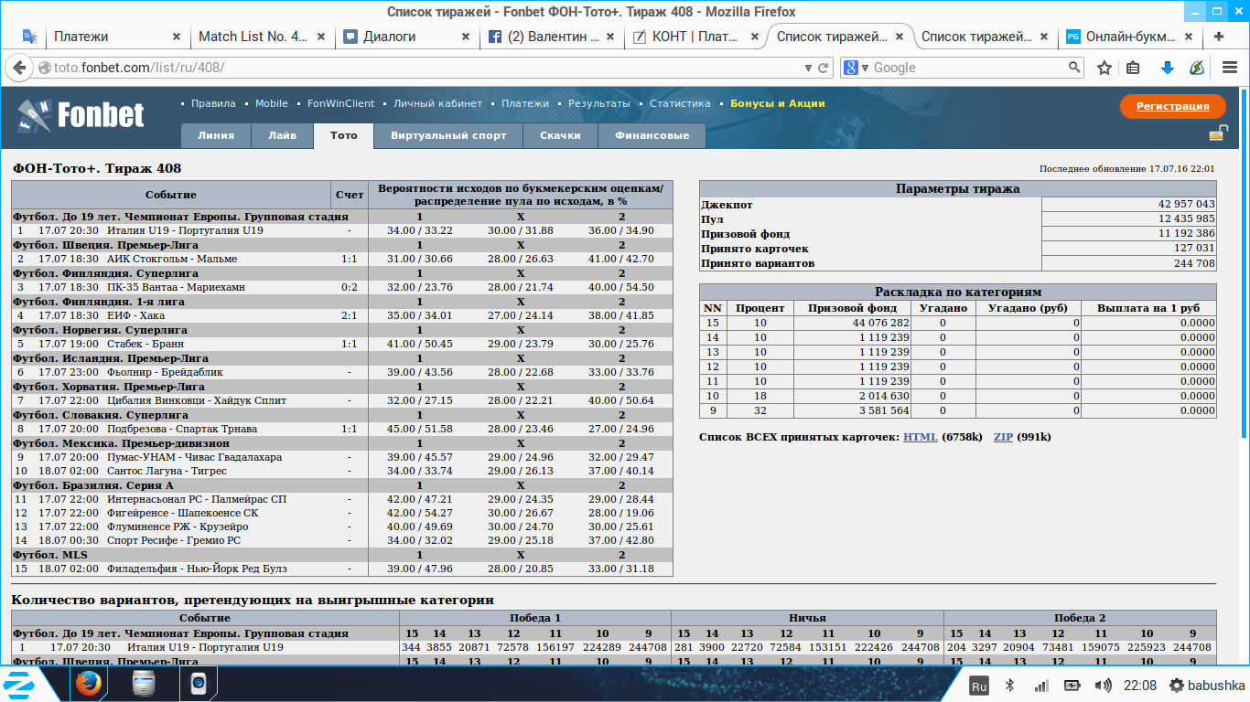Close the (2) Валентин tab
This screenshot has width=1250, height=702.
pyautogui.click(x=610, y=37)
